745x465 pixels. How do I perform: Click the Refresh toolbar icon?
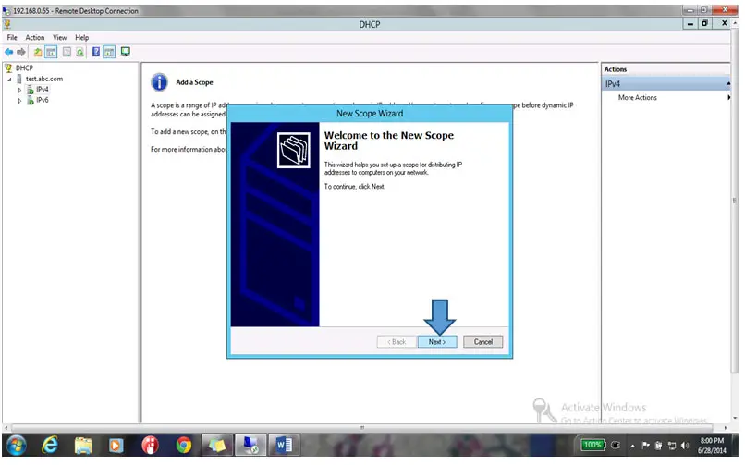point(80,52)
